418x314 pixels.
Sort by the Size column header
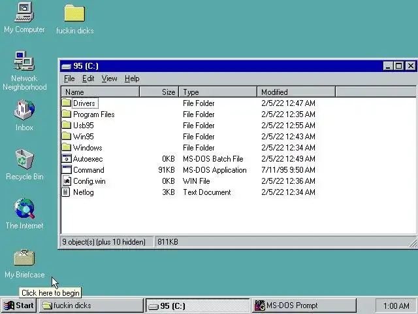(159, 92)
